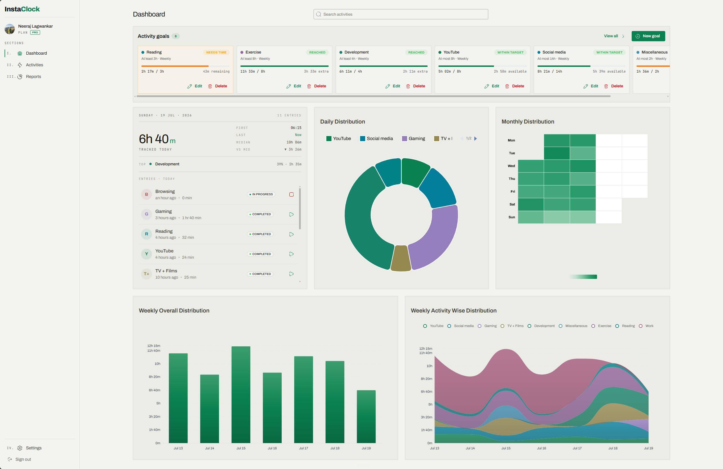This screenshot has width=723, height=469.
Task: Stop the in-progress Browsing entry
Action: 291,194
